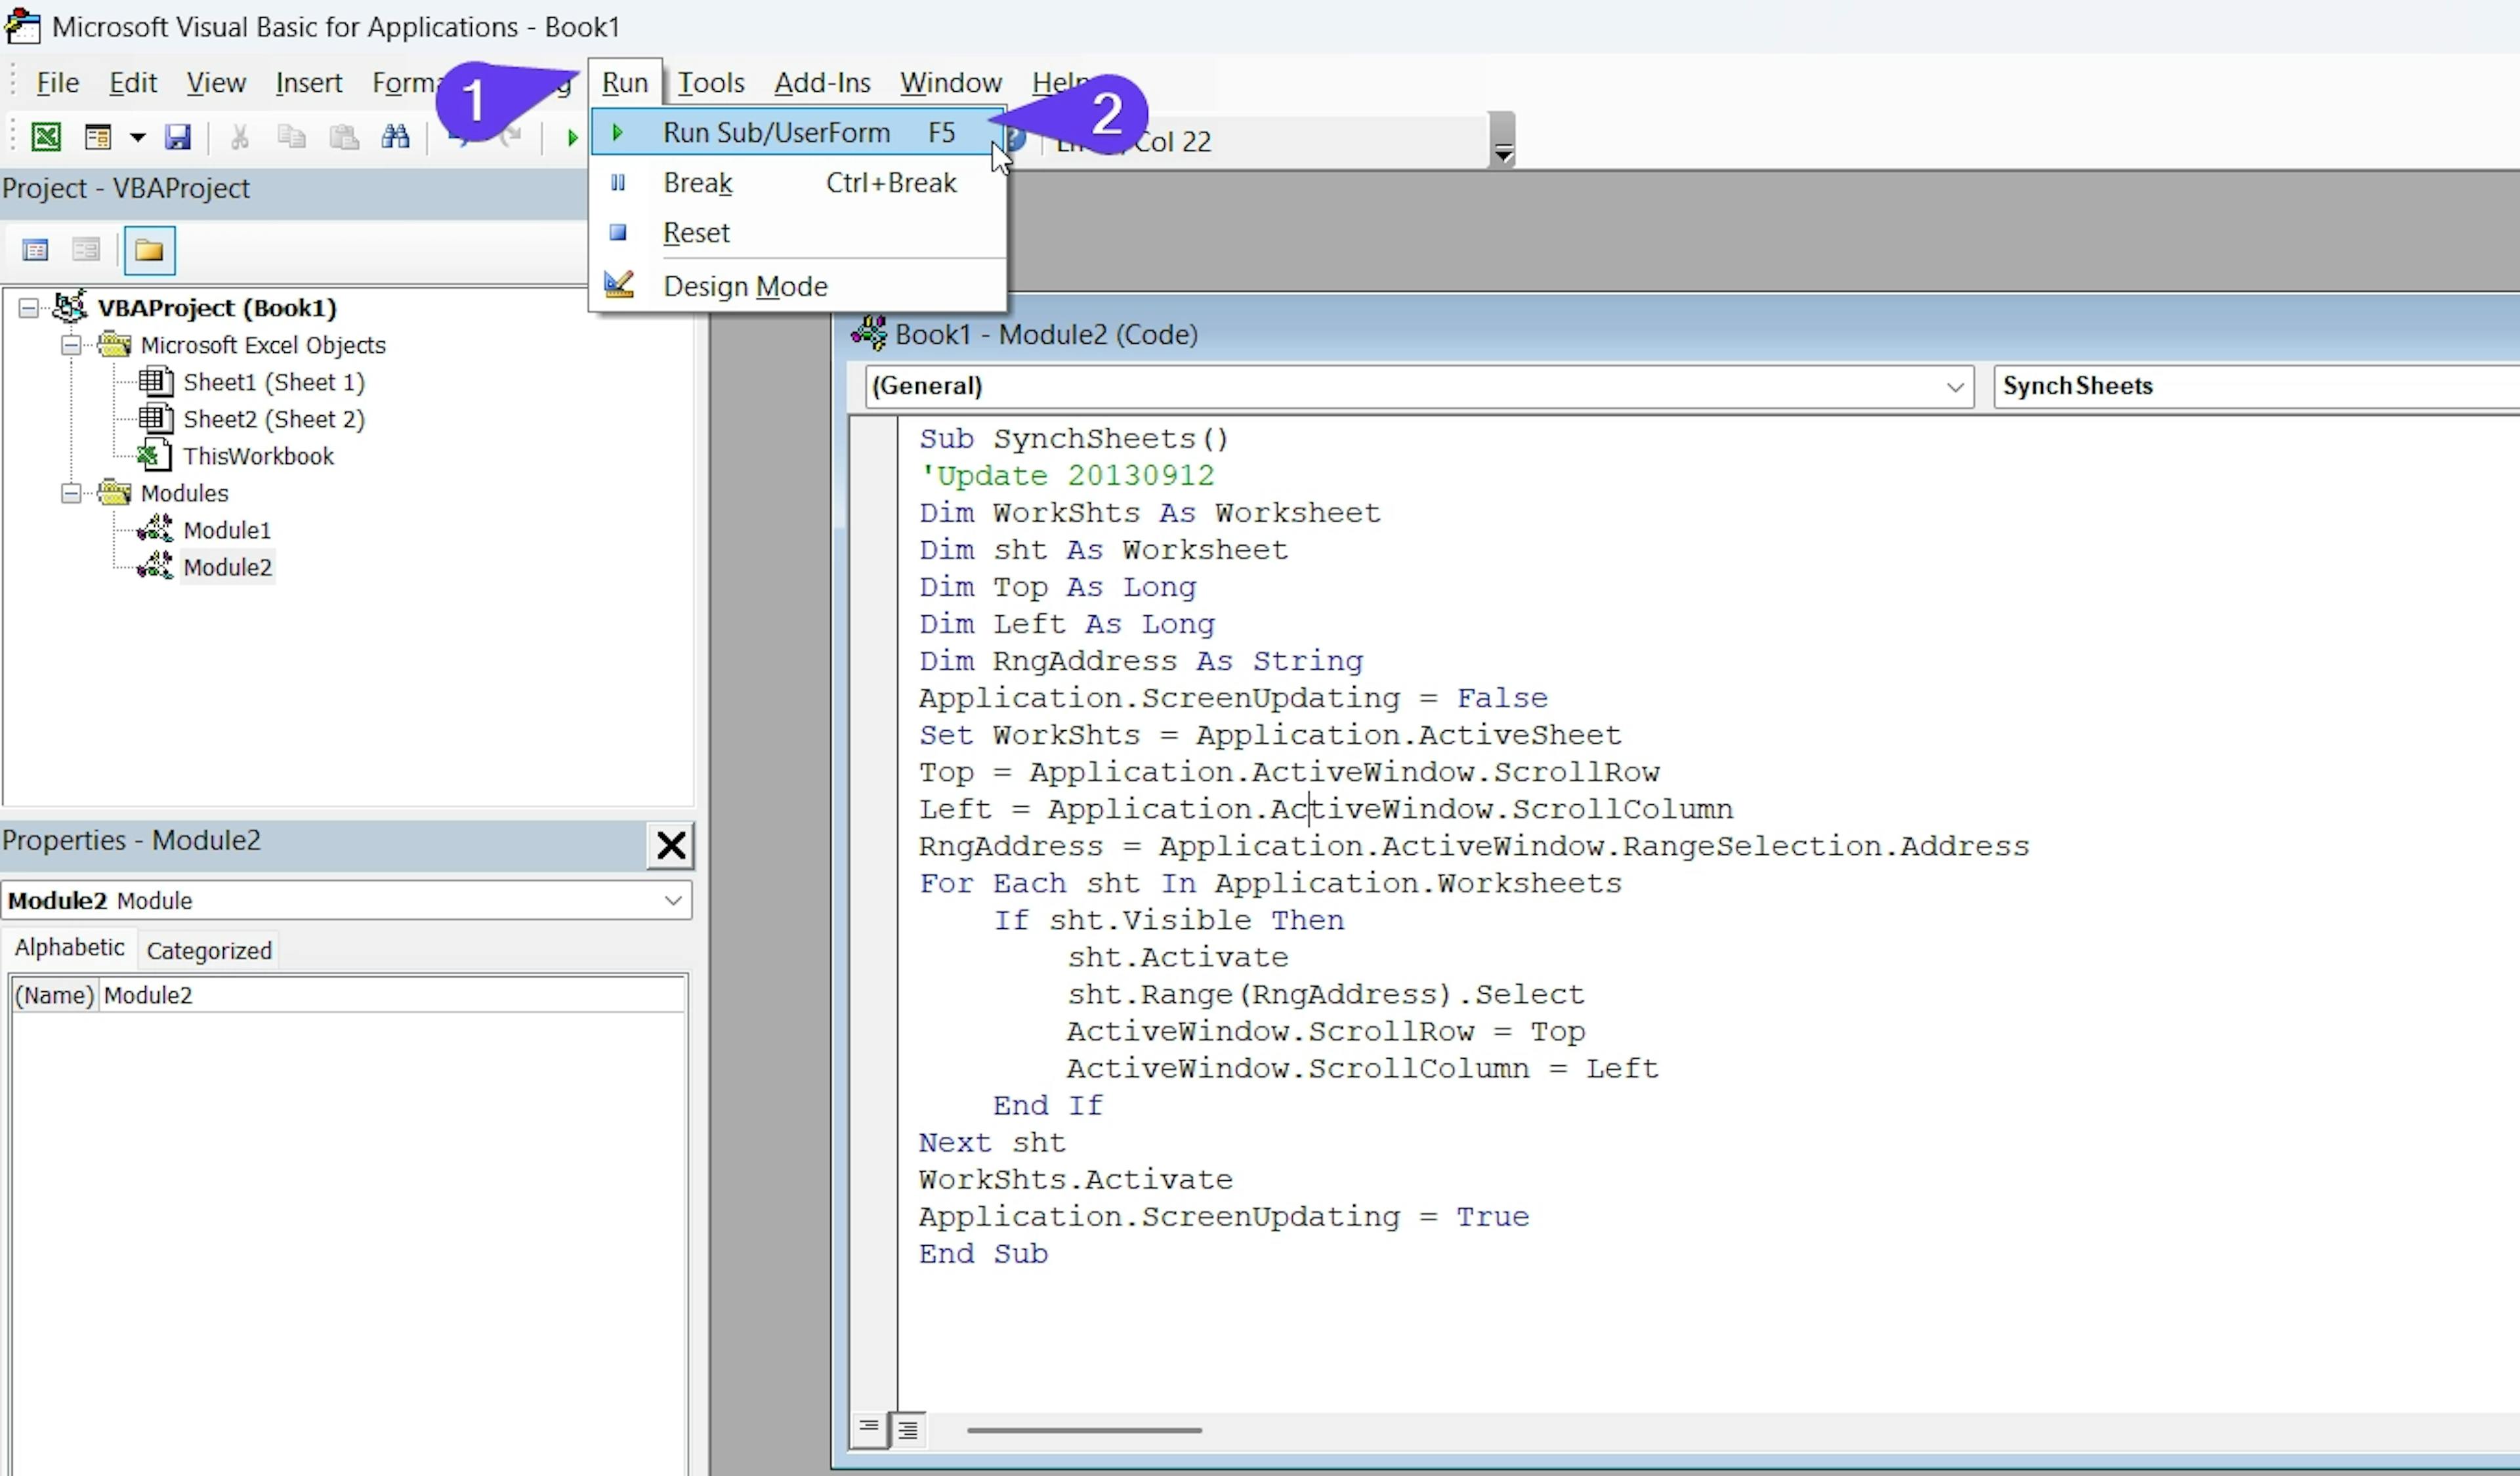Click Microsoft Excel Objects folder label
This screenshot has height=1476, width=2520.
[x=263, y=346]
